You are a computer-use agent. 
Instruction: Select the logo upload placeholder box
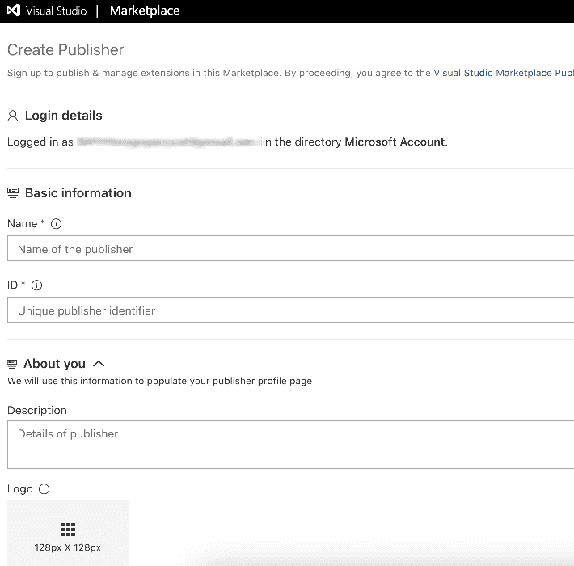(68, 533)
